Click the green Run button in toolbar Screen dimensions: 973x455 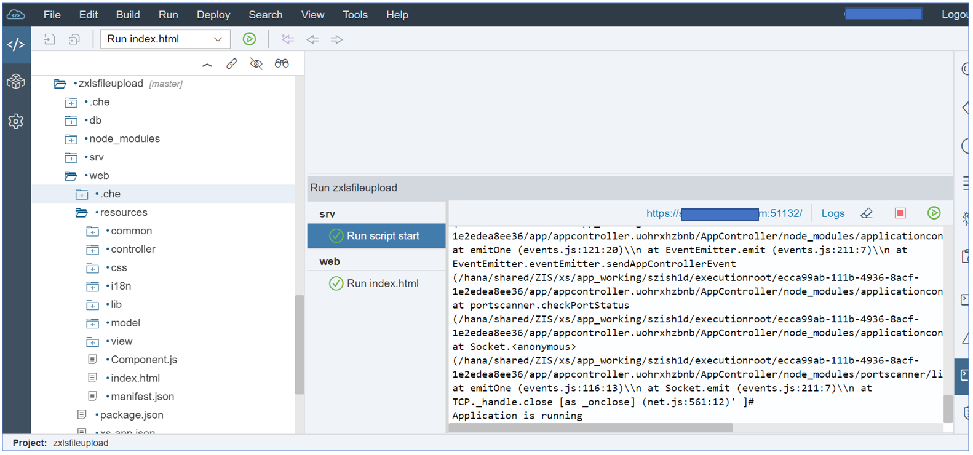point(249,39)
